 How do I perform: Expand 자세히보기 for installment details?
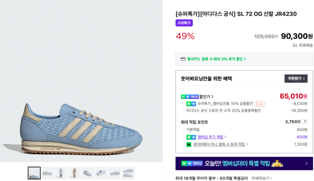[262, 178]
